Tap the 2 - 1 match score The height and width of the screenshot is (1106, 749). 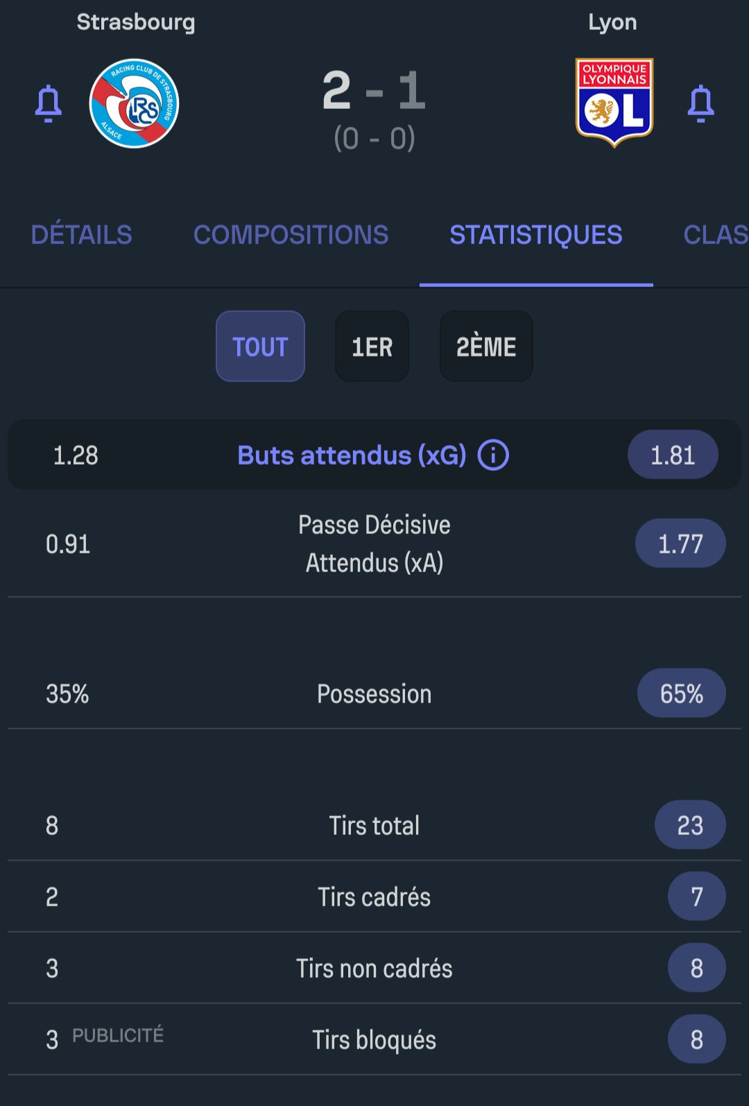click(x=374, y=91)
